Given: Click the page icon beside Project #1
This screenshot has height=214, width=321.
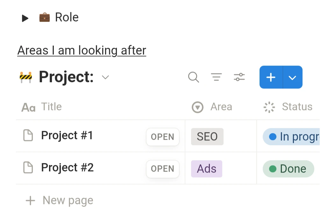Looking at the screenshot, I should 28,135.
